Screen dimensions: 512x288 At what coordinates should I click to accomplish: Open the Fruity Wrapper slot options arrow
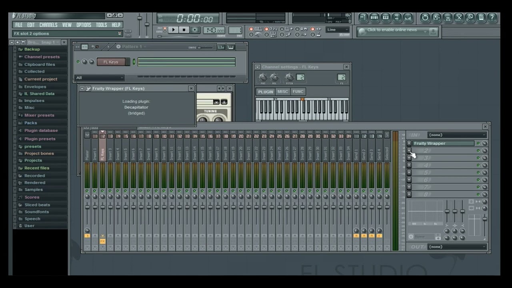[409, 144]
